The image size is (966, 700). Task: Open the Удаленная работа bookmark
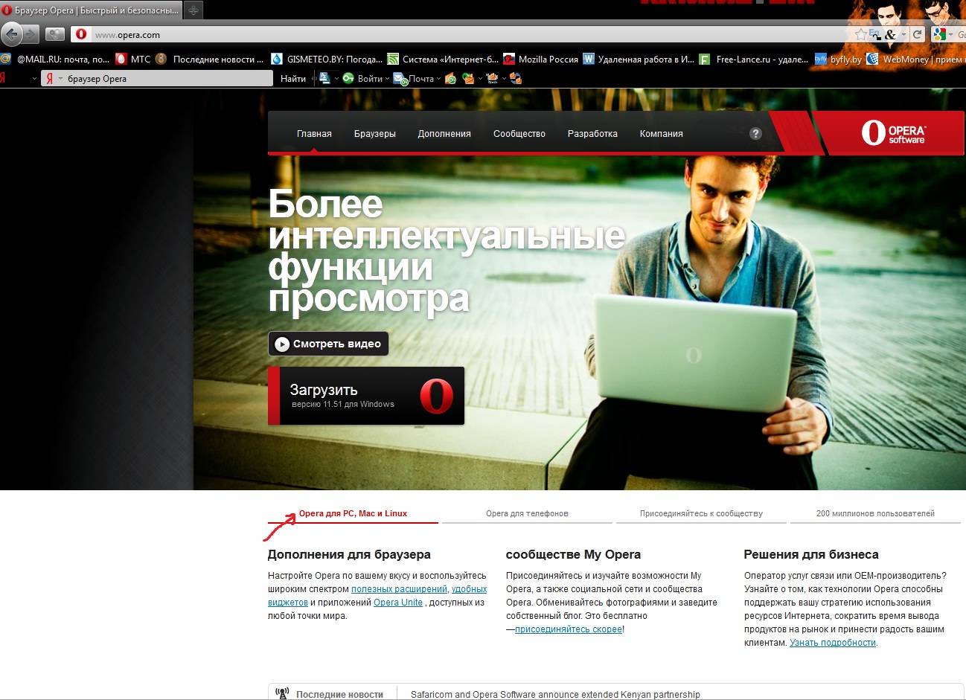pos(639,59)
